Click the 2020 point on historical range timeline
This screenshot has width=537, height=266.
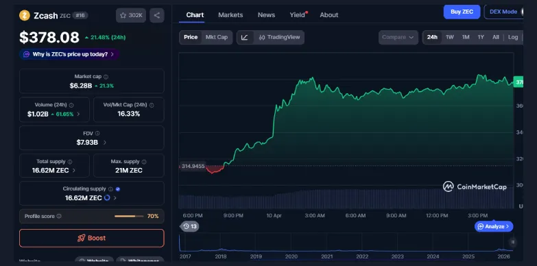[x=291, y=256]
